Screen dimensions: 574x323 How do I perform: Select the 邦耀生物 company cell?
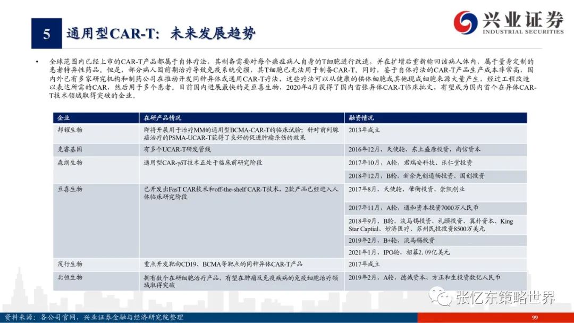[96, 133]
